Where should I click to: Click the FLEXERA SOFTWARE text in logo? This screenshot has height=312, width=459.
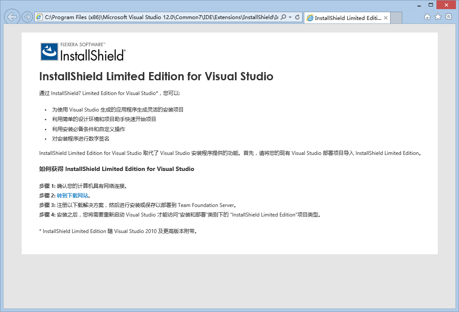pos(82,45)
